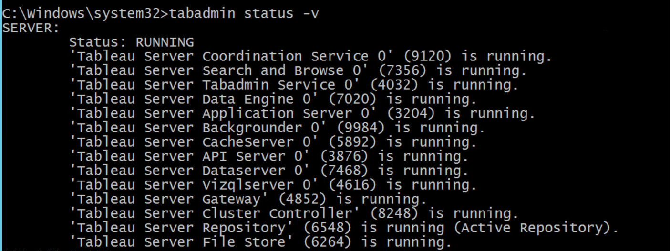Click the Dataserver 0 status line

tap(268, 171)
